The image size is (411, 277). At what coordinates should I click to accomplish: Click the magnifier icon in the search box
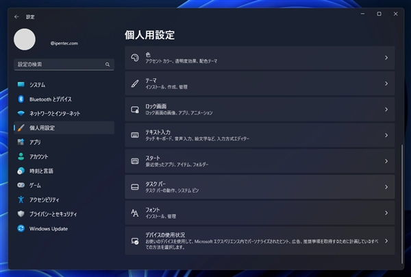[x=108, y=64]
